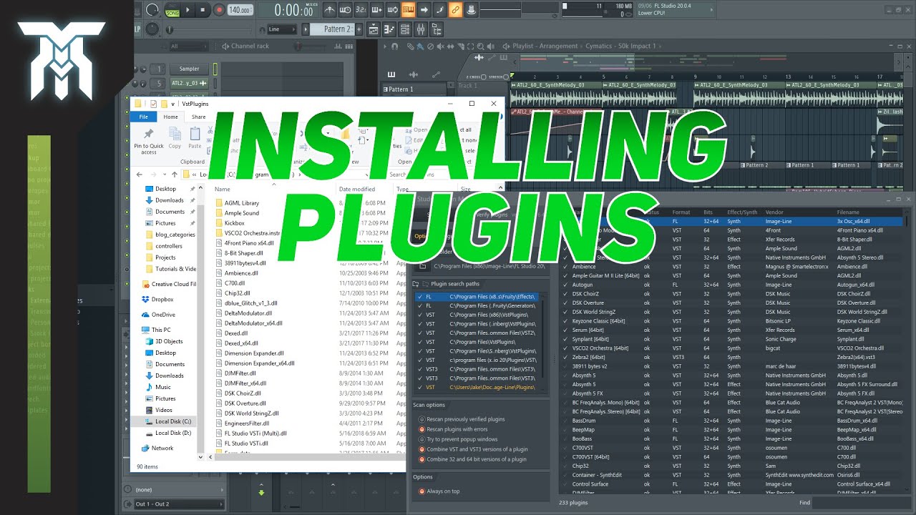This screenshot has width=916, height=515.
Task: Select Local Disk (D:) in Explorer sidebar
Action: tap(173, 433)
